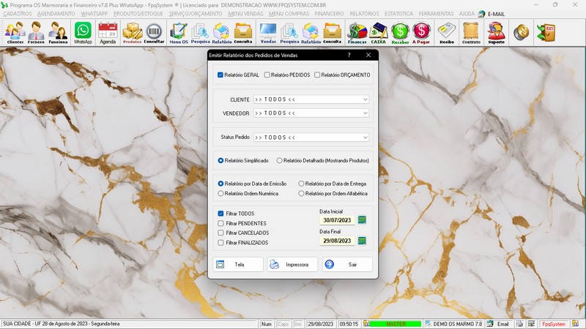Click the Tela preview button

click(x=238, y=265)
